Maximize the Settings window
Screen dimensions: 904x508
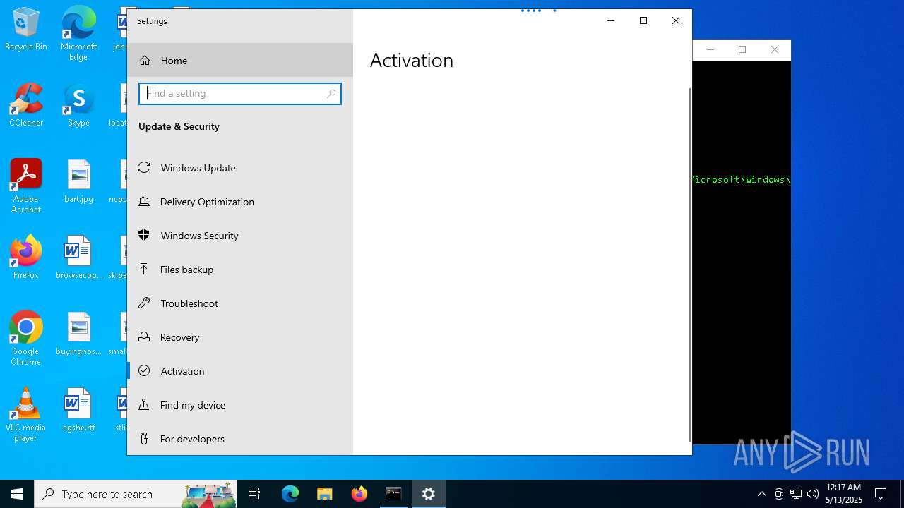coord(643,21)
